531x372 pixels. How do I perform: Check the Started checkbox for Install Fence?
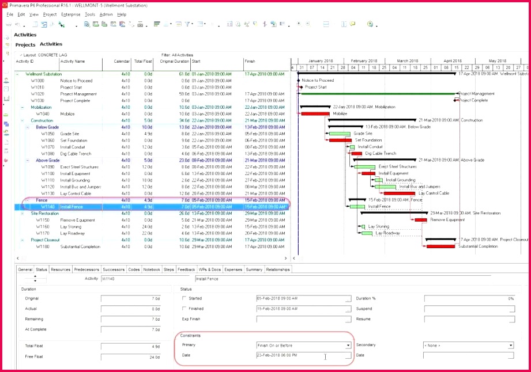184,298
